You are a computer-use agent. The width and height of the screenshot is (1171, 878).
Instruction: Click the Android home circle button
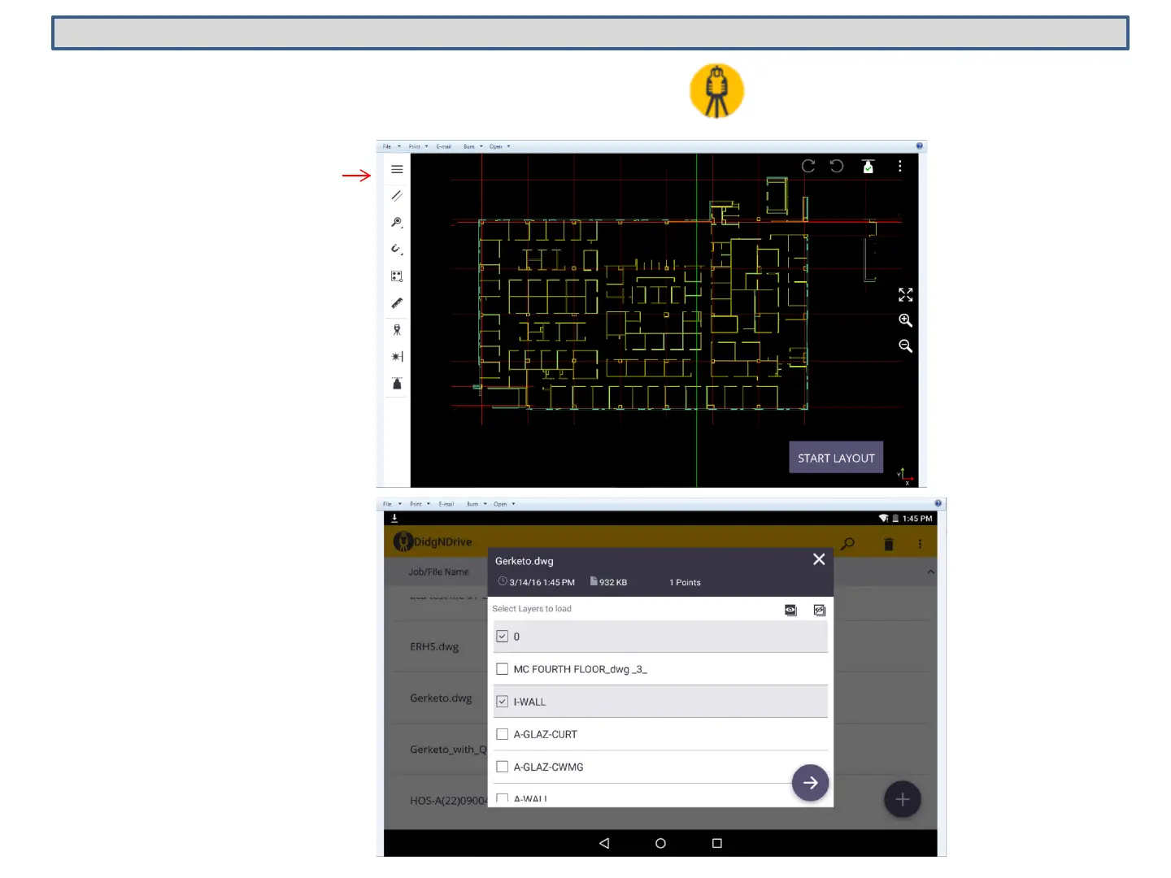[660, 843]
